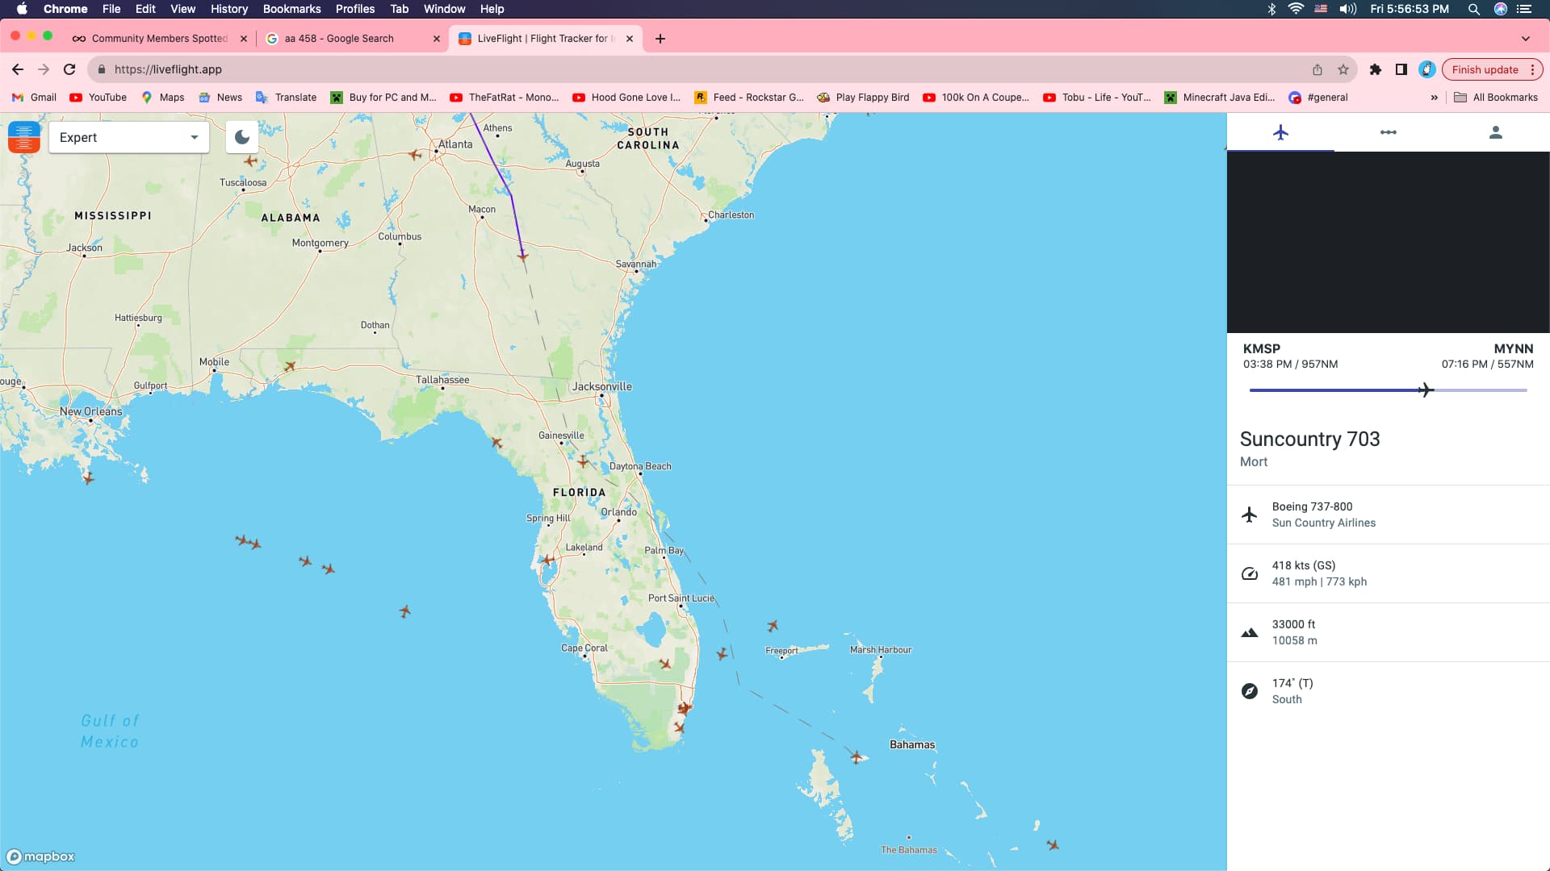Image resolution: width=1550 pixels, height=871 pixels.
Task: Open the Bookmarks menu in menu bar
Action: point(291,9)
